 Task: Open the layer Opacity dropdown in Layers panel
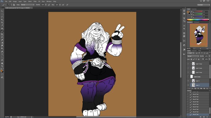[209, 56]
